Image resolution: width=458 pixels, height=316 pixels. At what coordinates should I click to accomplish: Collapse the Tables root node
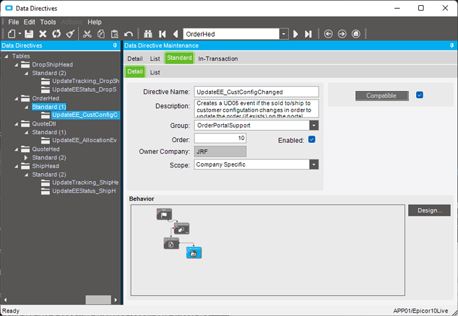click(6, 56)
